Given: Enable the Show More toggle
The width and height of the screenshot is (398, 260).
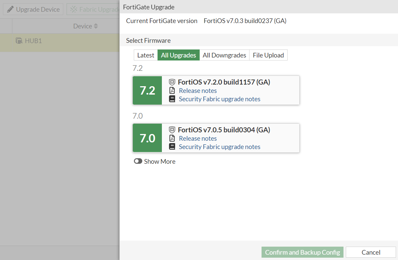Looking at the screenshot, I should pyautogui.click(x=138, y=161).
